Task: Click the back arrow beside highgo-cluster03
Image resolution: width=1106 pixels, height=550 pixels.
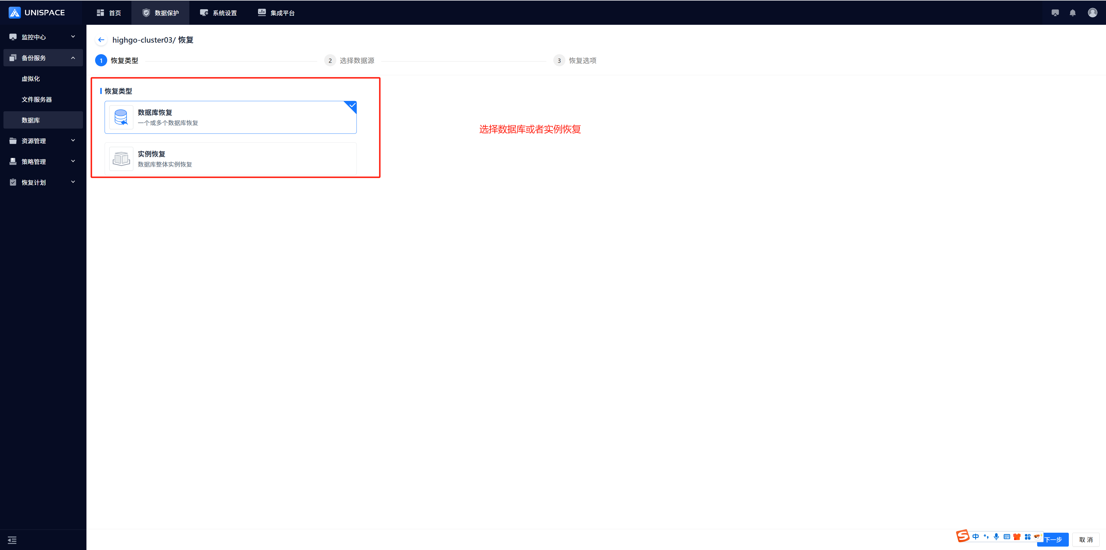Action: (x=101, y=40)
